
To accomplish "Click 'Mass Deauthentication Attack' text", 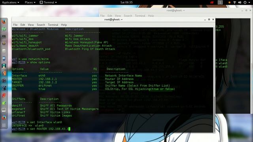I will [x=89, y=46].
